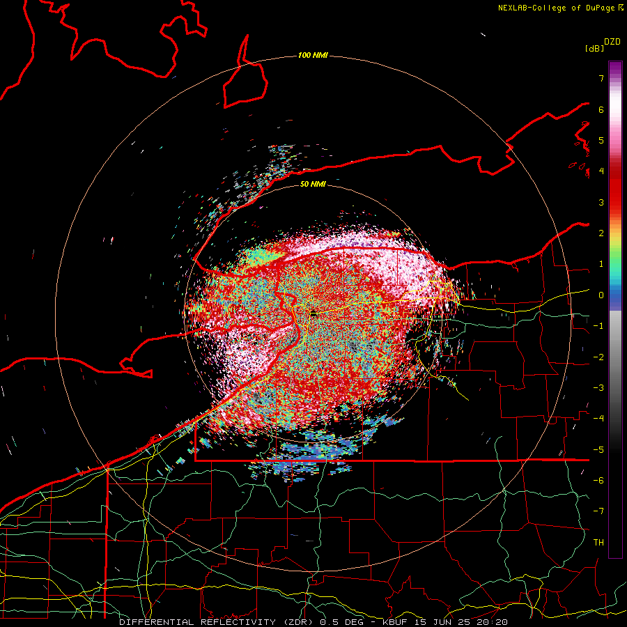The image size is (627, 627).
Task: Click the -1 dB label on color scale
Action: pos(598,326)
